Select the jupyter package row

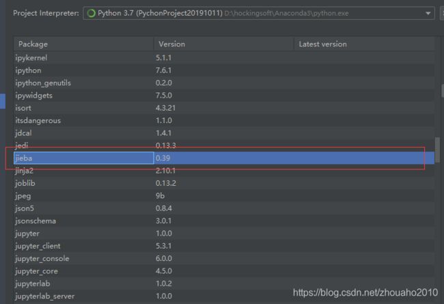[223, 233]
